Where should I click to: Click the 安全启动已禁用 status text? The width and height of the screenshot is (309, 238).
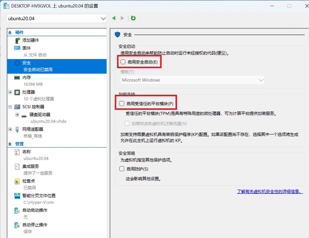click(x=38, y=70)
